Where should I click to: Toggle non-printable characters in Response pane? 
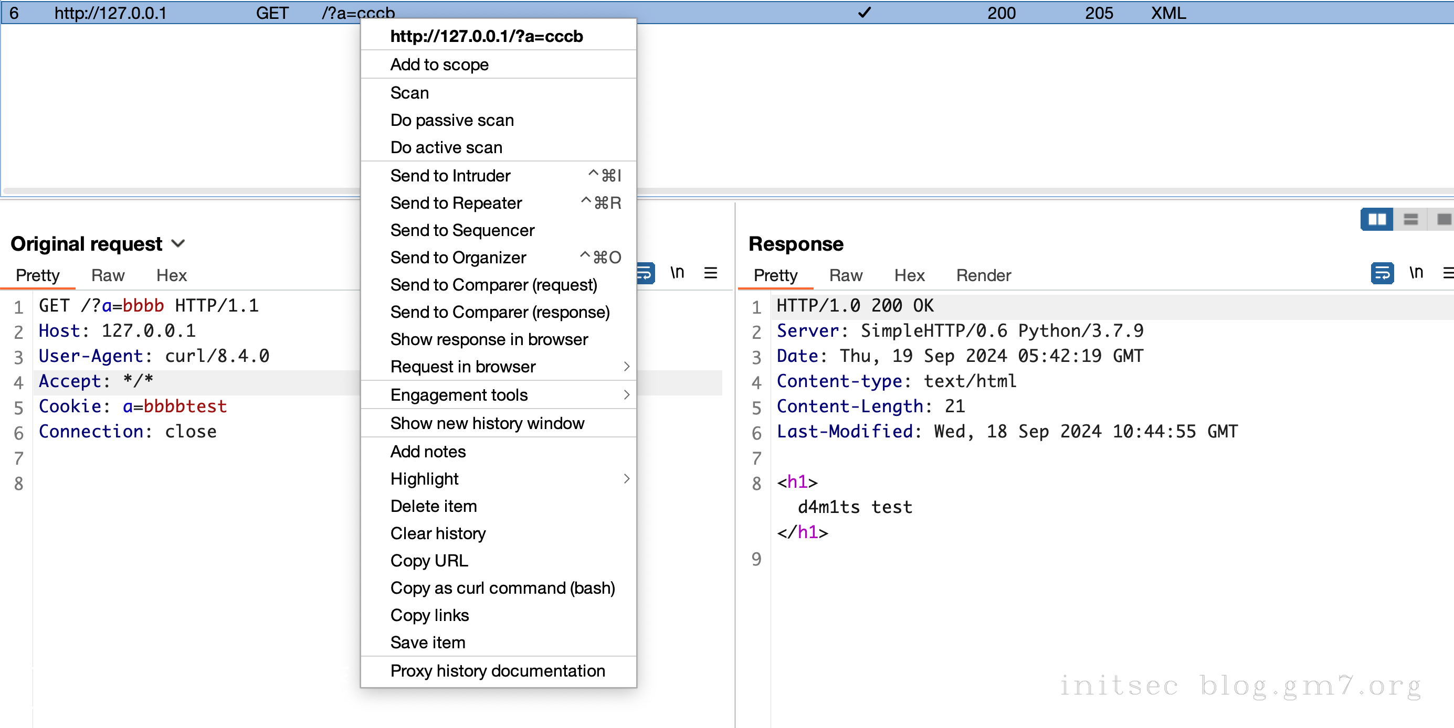[x=1416, y=273]
